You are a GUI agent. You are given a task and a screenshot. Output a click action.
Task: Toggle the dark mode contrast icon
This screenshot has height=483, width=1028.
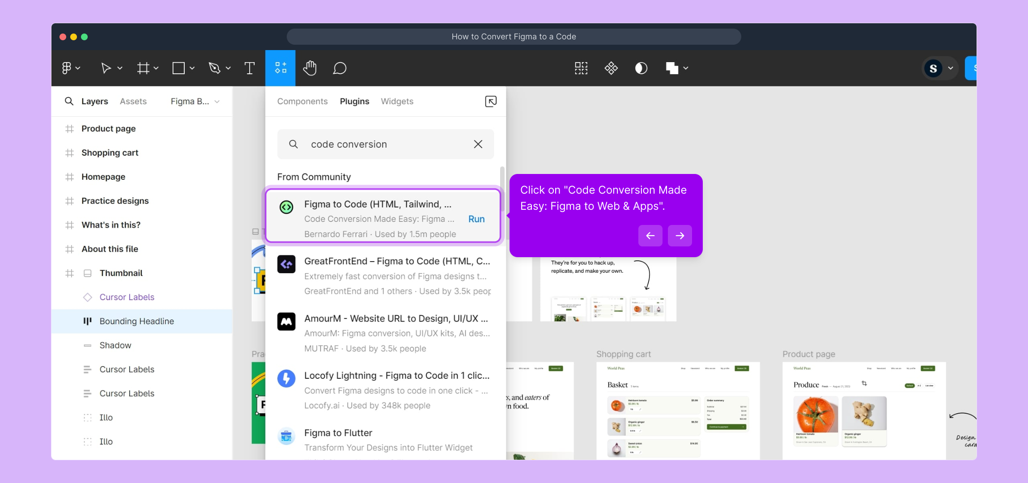tap(641, 68)
